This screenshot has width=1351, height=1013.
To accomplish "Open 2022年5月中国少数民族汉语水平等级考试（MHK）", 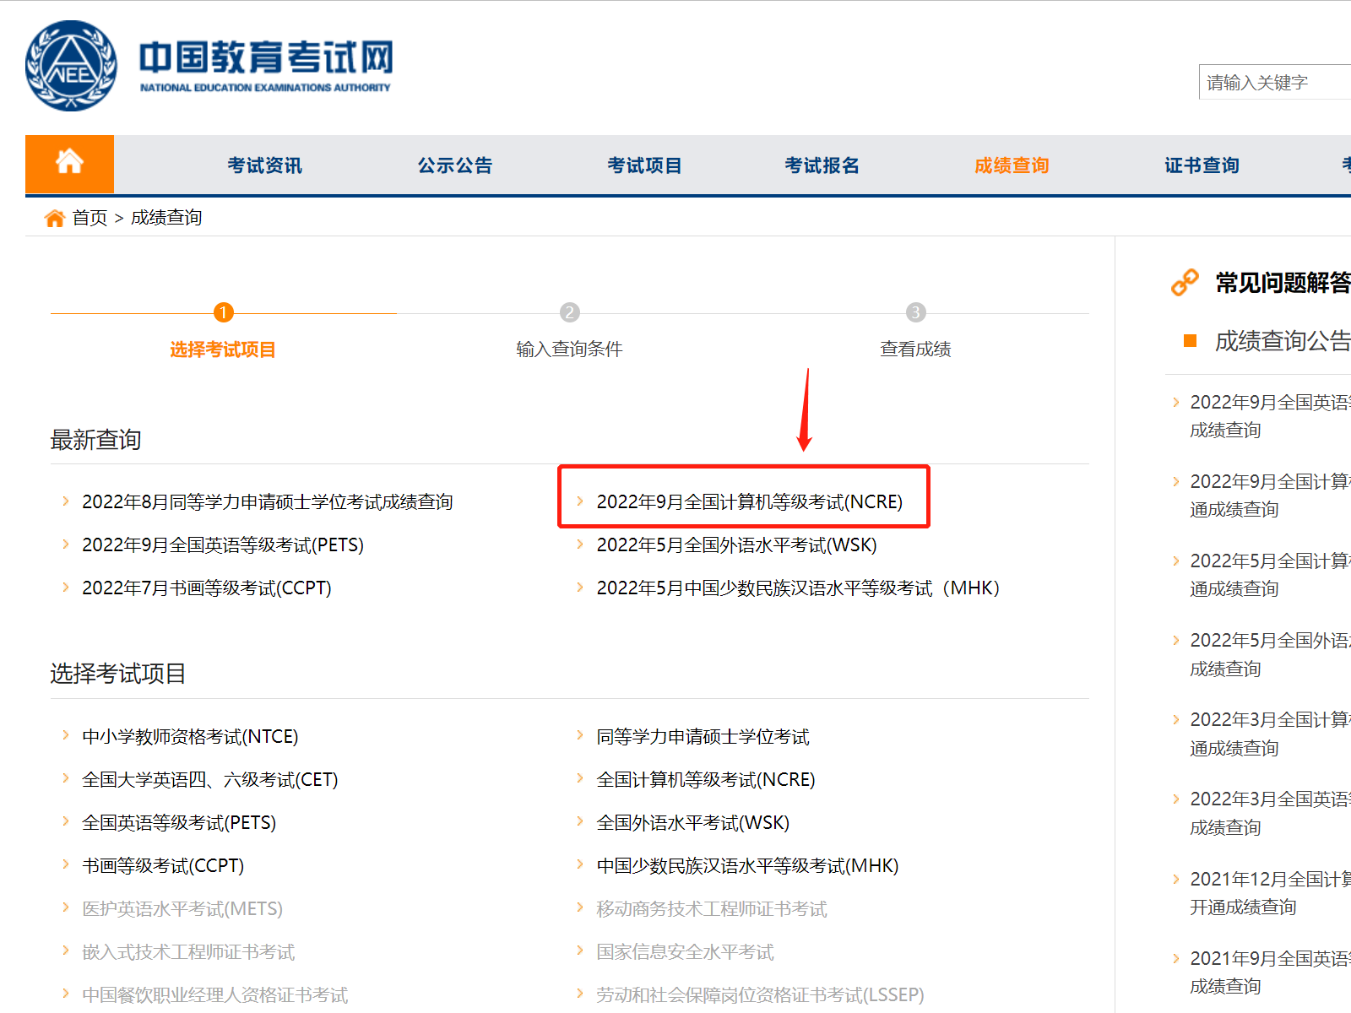I will [x=799, y=588].
